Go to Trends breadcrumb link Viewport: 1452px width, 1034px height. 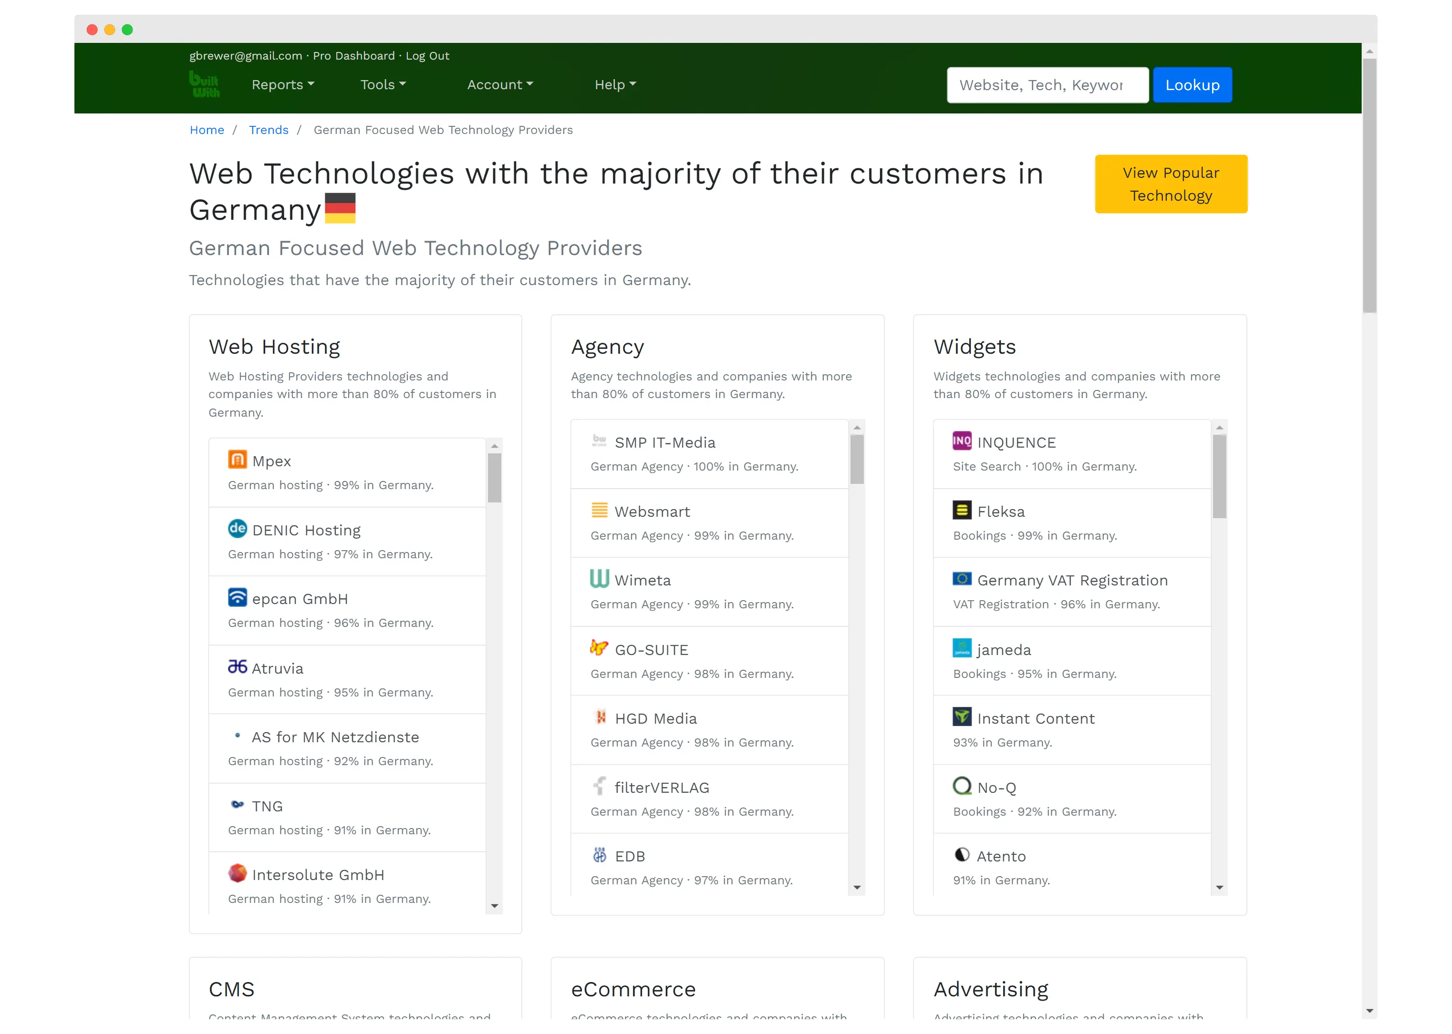268,130
